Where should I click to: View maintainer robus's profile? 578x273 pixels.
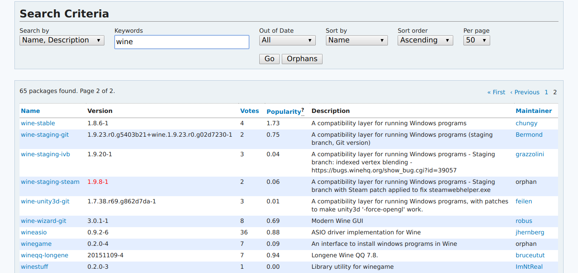pos(524,221)
